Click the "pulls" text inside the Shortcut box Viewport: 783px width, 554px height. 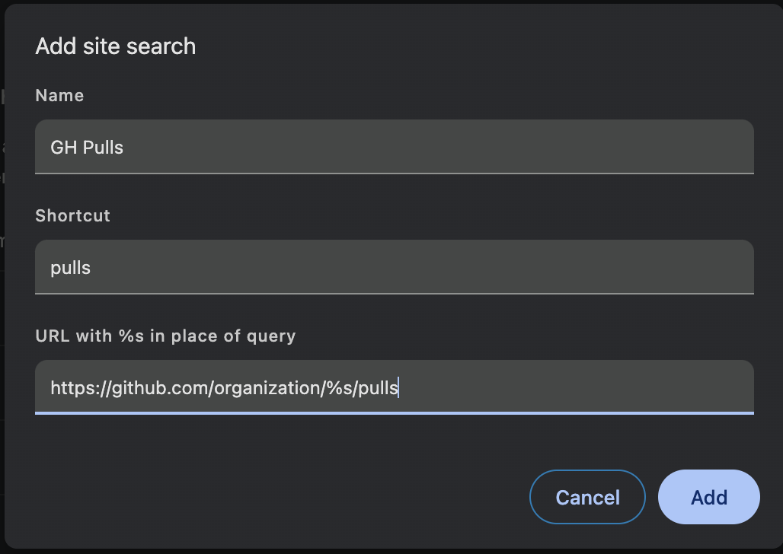pyautogui.click(x=69, y=267)
